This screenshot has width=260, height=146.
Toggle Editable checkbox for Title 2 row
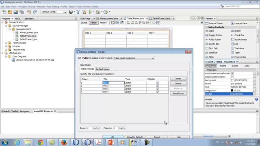[158, 86]
